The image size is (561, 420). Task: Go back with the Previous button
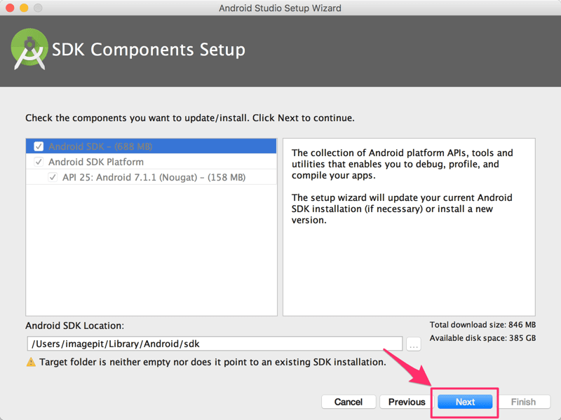click(407, 402)
